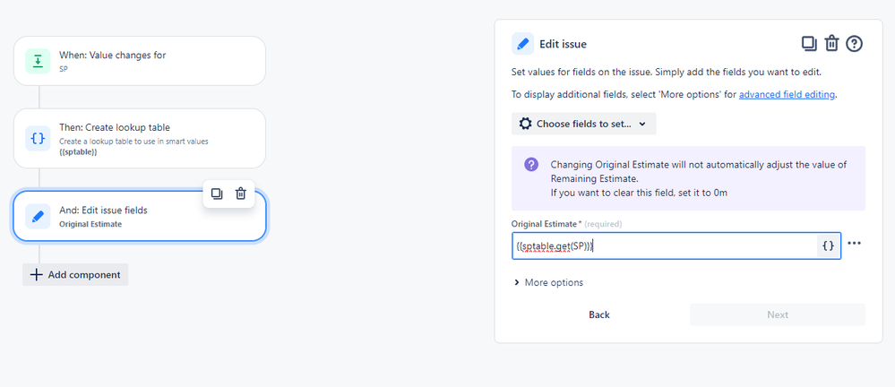This screenshot has width=895, height=387.
Task: Click the trash icon in Edit issue panel header
Action: [x=831, y=44]
